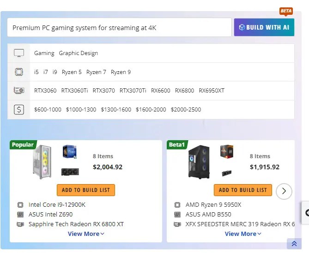Viewport: 309px width, 253px height.
Task: Click the black PC case thumbnail
Action: tap(199, 162)
